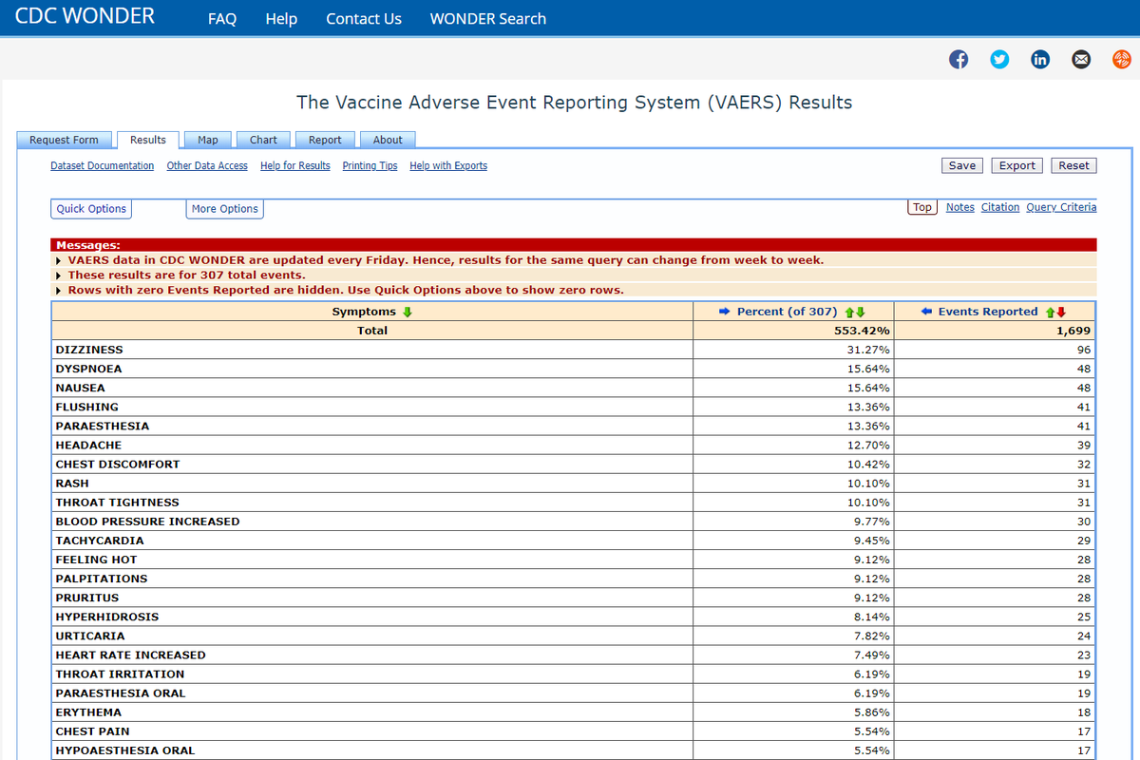1140x760 pixels.
Task: Click the URTICARIA row label
Action: click(90, 635)
